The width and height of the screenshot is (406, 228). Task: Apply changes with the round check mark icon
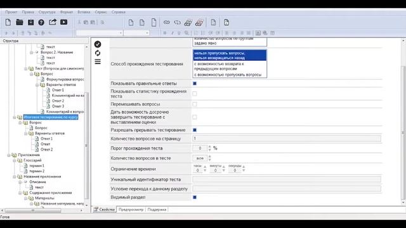tap(98, 44)
